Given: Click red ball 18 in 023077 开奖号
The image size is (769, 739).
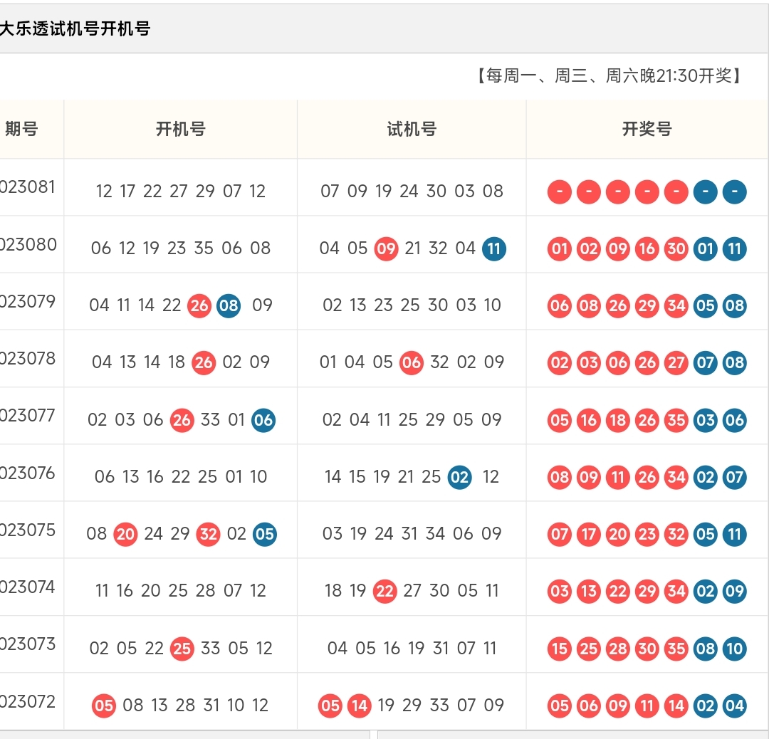Looking at the screenshot, I should click(618, 420).
